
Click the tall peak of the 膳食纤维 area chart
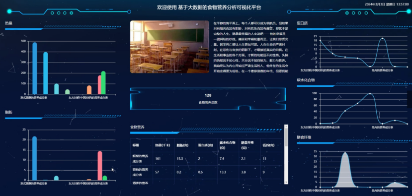tap(345, 153)
